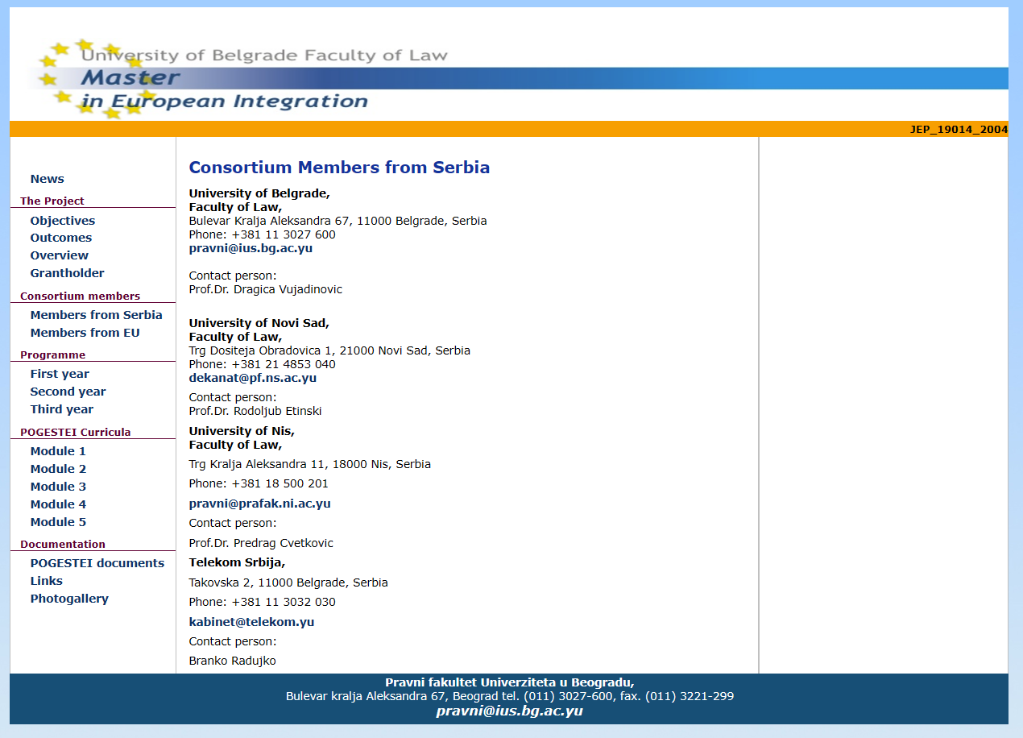The width and height of the screenshot is (1023, 738).
Task: Open Module 5 curriculum
Action: (58, 522)
